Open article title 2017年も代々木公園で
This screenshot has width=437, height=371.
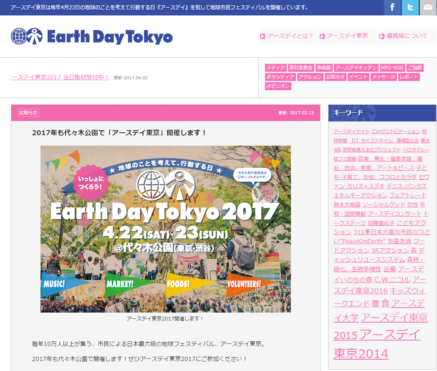click(x=119, y=133)
